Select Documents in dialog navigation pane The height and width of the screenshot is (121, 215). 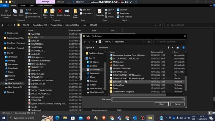(95, 70)
